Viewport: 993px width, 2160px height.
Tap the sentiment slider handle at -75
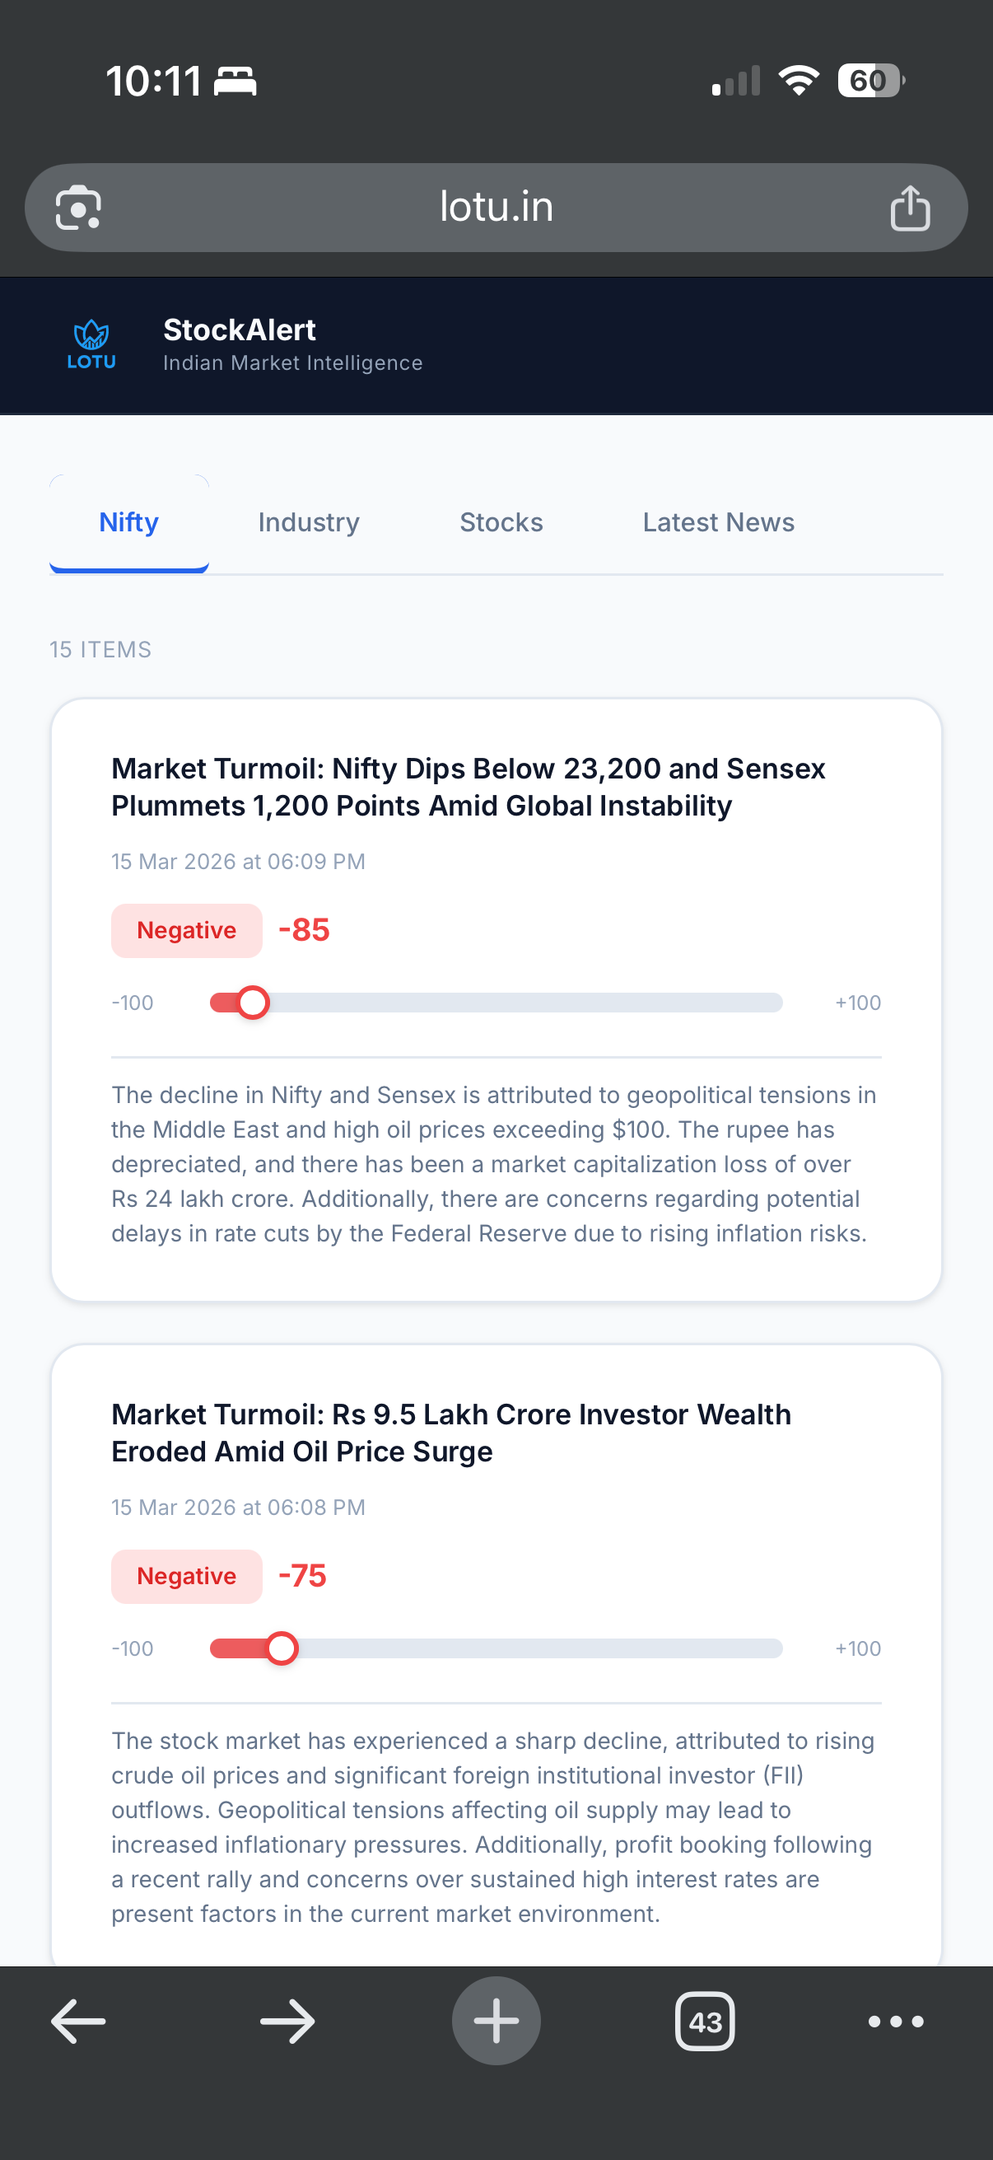[x=283, y=1647]
